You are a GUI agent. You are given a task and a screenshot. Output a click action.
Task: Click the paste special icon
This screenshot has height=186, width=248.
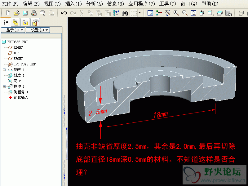[x=108, y=13]
